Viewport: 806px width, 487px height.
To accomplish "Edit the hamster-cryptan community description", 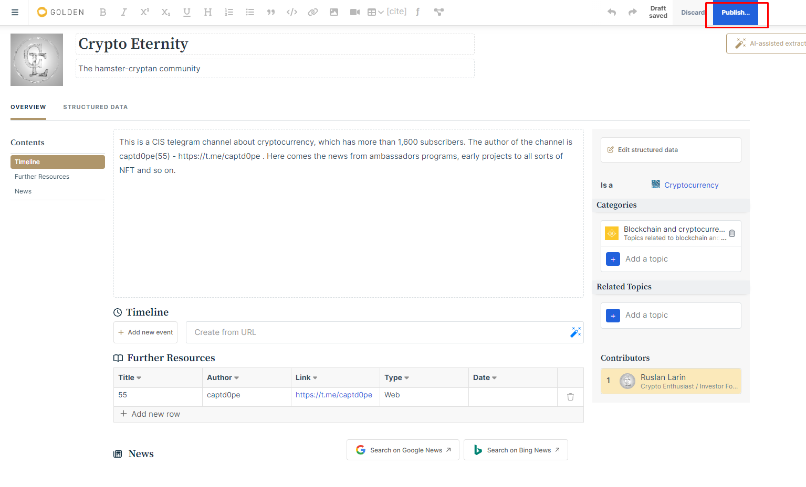I will pos(275,69).
